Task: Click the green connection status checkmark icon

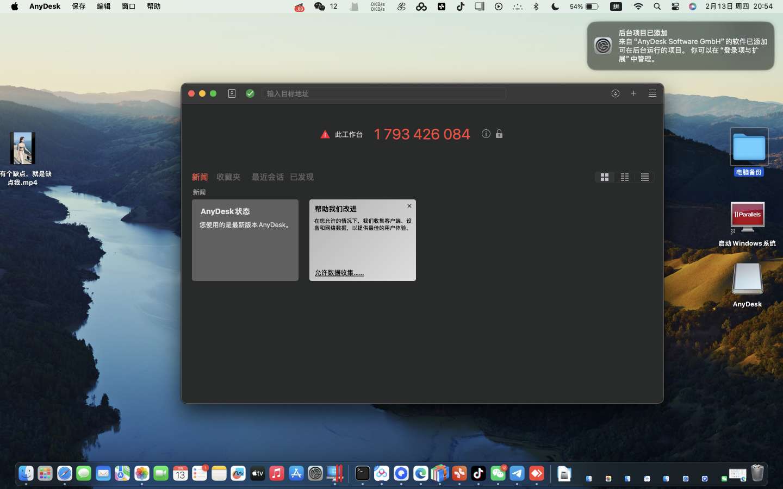Action: tap(250, 93)
